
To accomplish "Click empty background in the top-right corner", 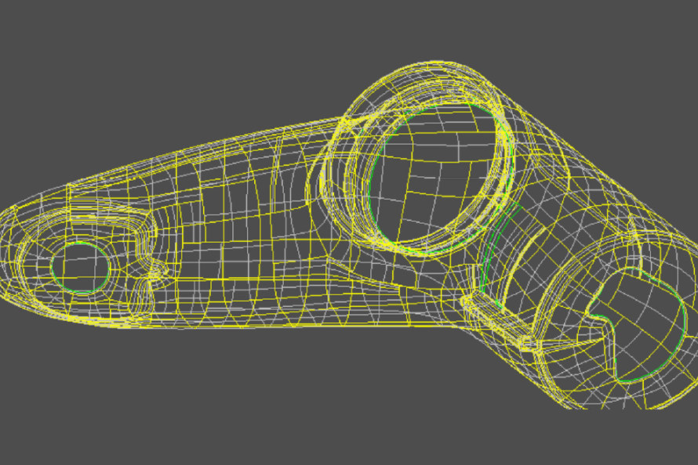I will pyautogui.click(x=651, y=39).
